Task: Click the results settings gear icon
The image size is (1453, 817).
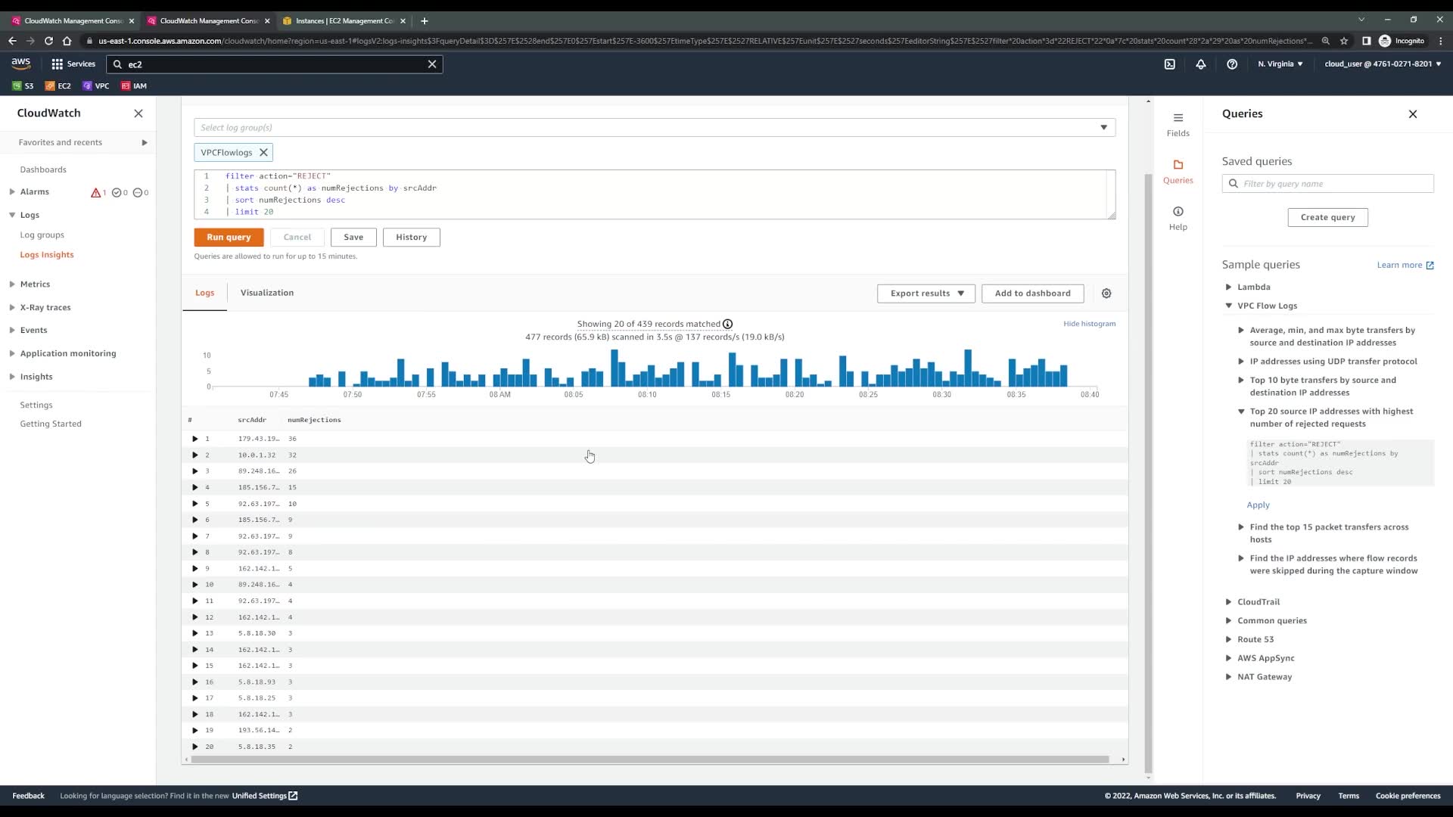Action: coord(1106,294)
